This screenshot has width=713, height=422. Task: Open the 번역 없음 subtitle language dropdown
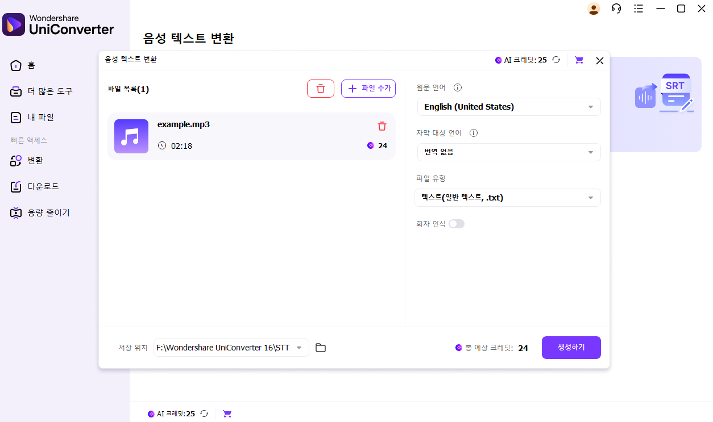[x=508, y=152]
